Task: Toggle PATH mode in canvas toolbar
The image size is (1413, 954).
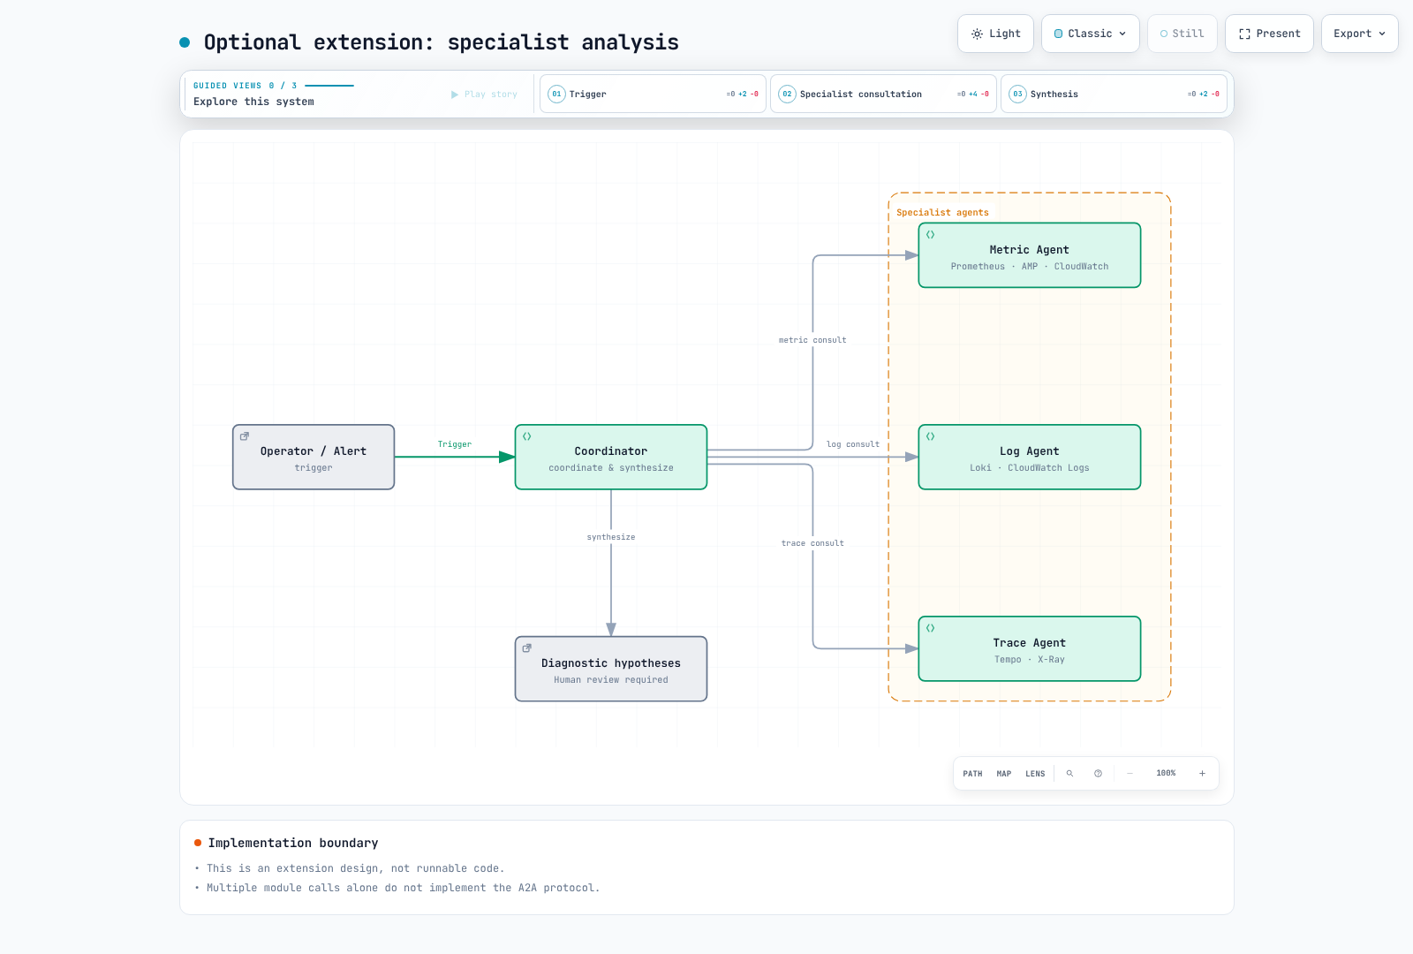Action: click(972, 774)
